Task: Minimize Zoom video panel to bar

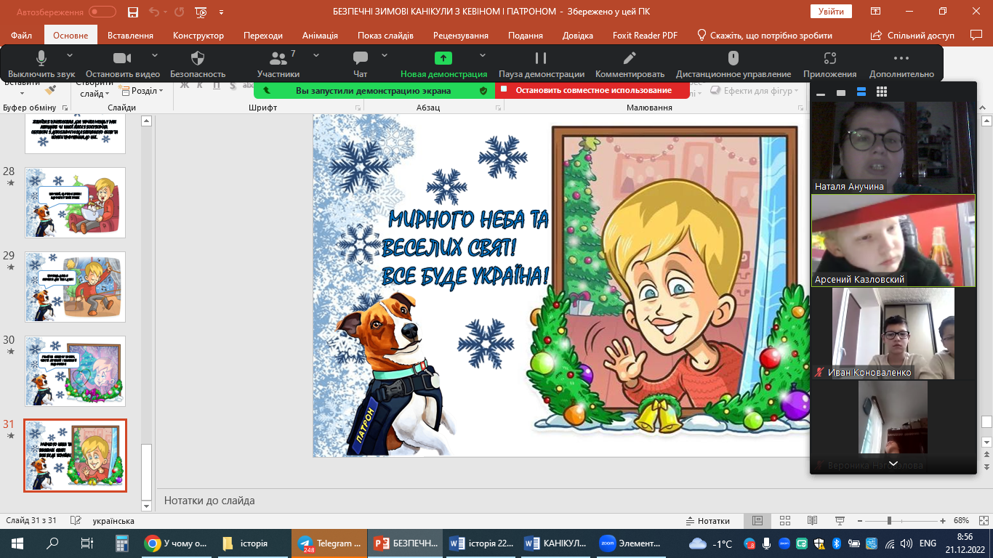Action: tap(821, 94)
